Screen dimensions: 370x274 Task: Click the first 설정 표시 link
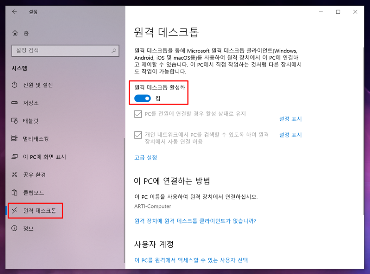pyautogui.click(x=290, y=119)
